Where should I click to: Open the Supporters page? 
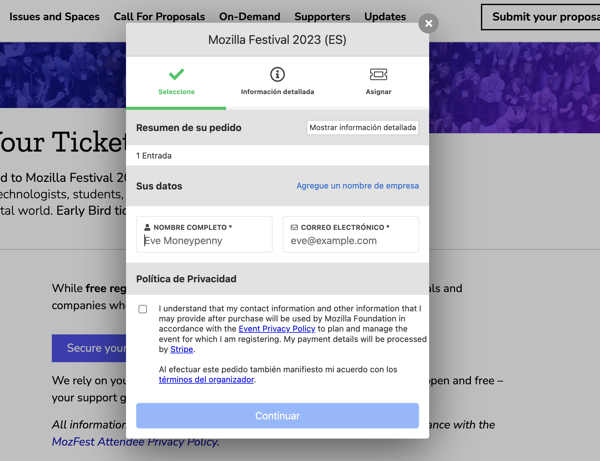click(322, 17)
